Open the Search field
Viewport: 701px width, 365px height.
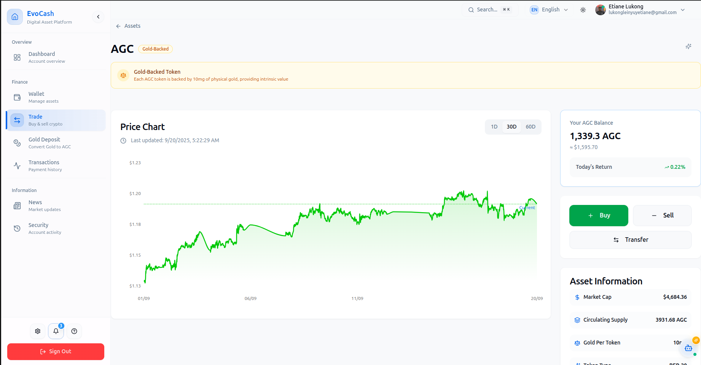point(490,10)
